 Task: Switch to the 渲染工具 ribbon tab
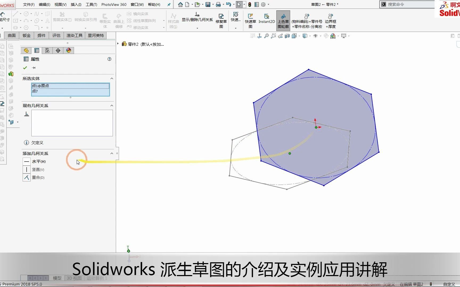click(75, 36)
